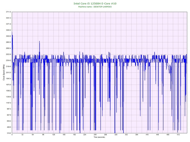190x142 pixels.
Task: Select the 997.4 y-axis value
Action: point(9,109)
